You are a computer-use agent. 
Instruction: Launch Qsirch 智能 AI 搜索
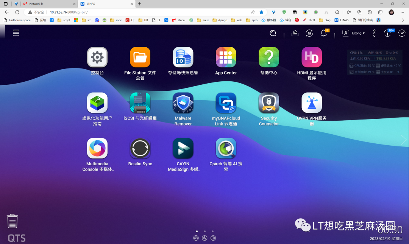click(x=226, y=148)
